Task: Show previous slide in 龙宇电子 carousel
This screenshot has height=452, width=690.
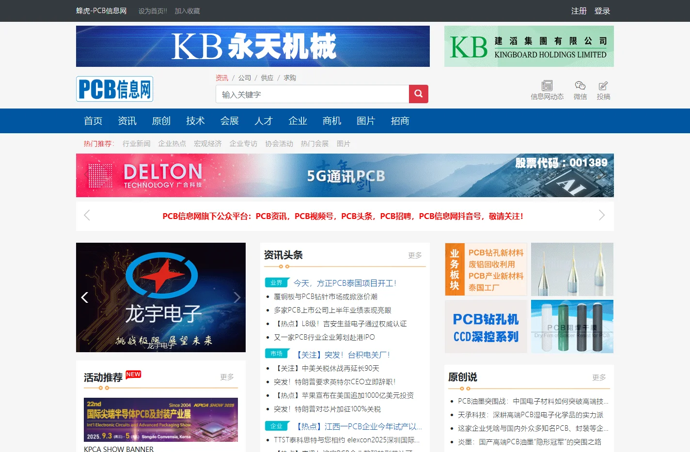Action: 84,297
